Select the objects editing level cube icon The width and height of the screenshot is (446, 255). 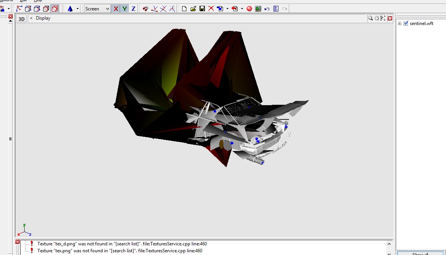pos(46,9)
